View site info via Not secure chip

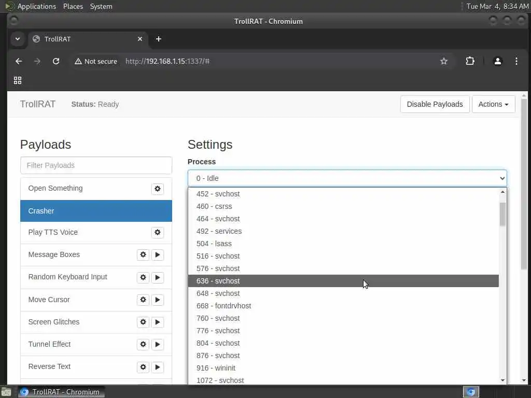(x=96, y=61)
